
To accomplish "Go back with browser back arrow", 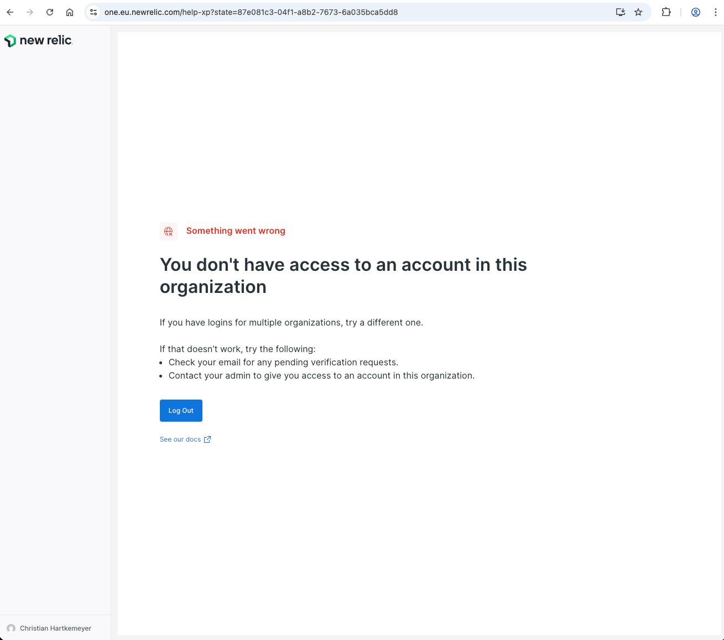I will (10, 12).
